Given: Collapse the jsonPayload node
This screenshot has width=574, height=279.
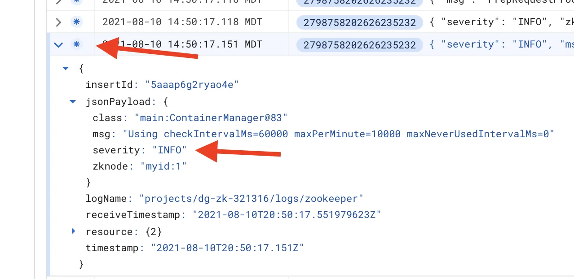Looking at the screenshot, I should tap(73, 102).
